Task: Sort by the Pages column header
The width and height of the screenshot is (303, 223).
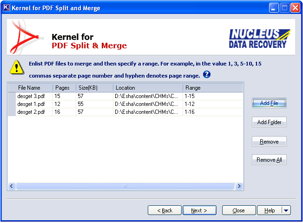Action: pos(64,88)
